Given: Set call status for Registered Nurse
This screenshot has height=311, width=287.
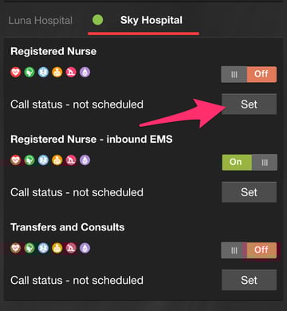Looking at the screenshot, I should (x=249, y=104).
